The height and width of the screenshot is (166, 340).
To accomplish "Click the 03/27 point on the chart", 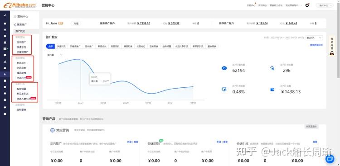I will pos(81,59).
